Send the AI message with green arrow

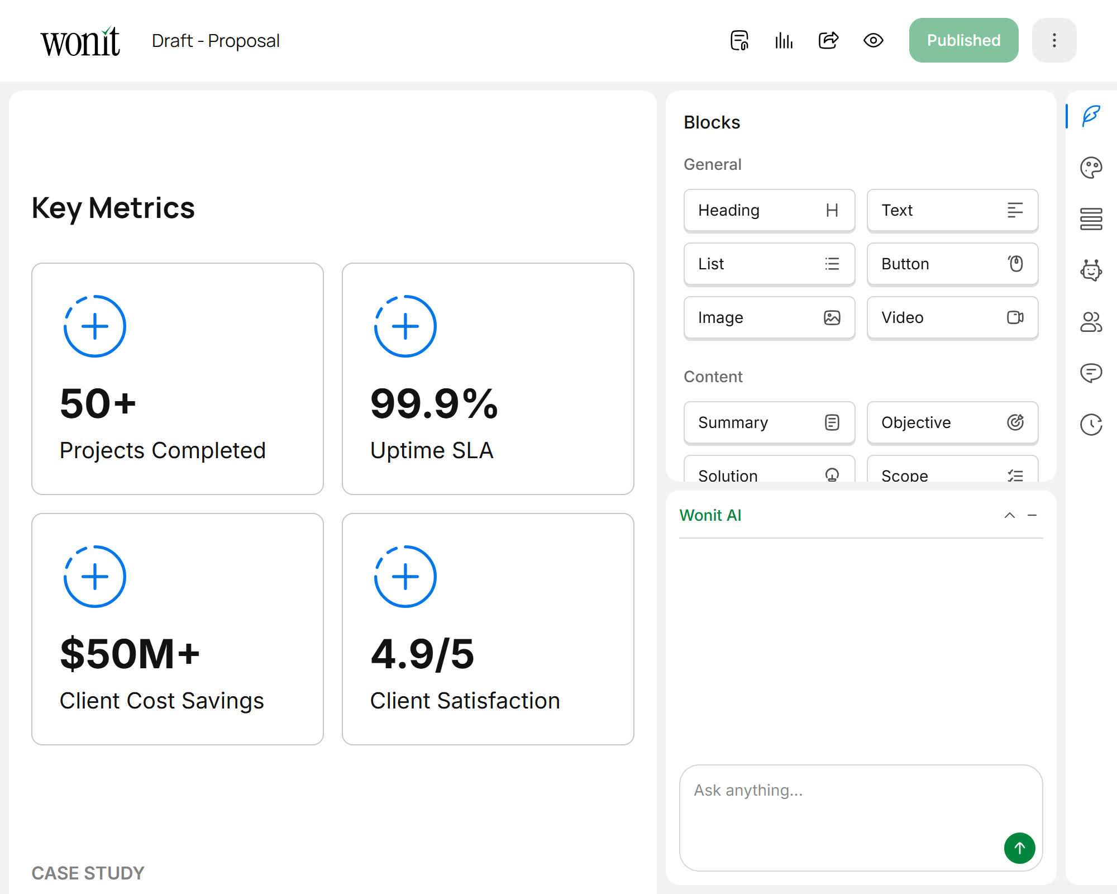click(x=1019, y=848)
